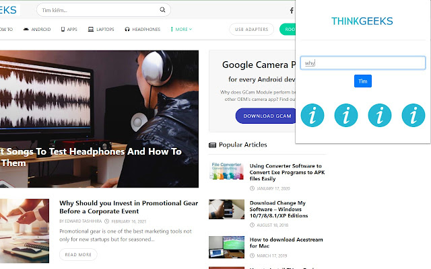
Task: Click the 'Promotional gear is one of' excerpt
Action: point(125,235)
